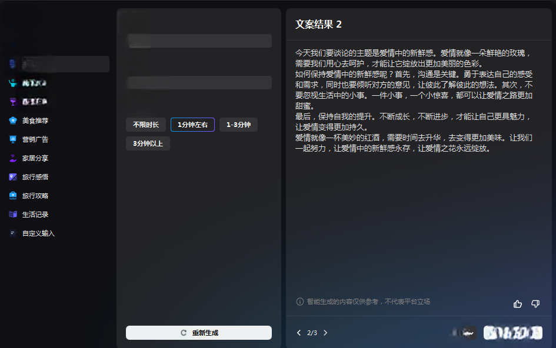Go to previous result with left chevron

pyautogui.click(x=299, y=333)
